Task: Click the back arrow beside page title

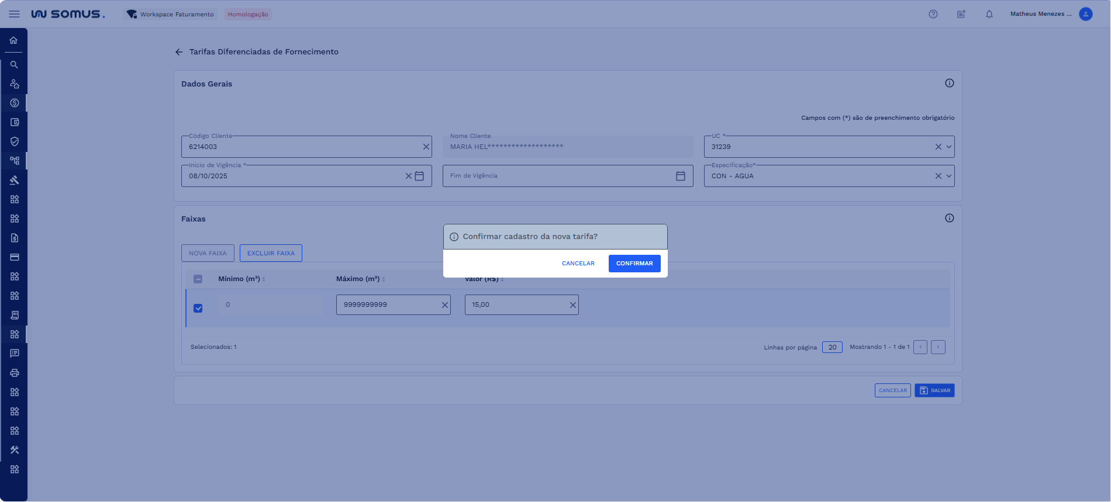Action: tap(179, 52)
